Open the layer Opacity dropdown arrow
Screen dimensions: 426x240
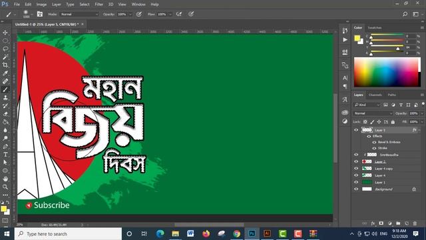coord(421,113)
